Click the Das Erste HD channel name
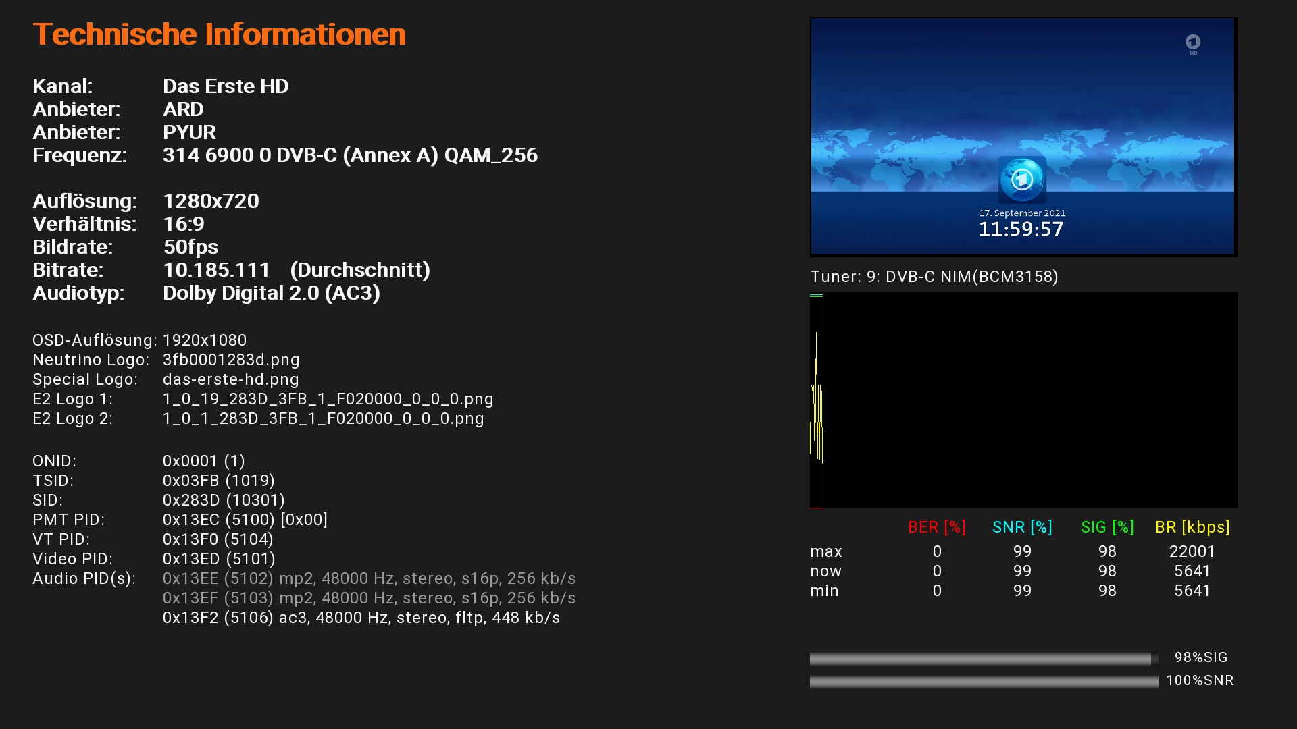Viewport: 1297px width, 729px height. (x=226, y=86)
